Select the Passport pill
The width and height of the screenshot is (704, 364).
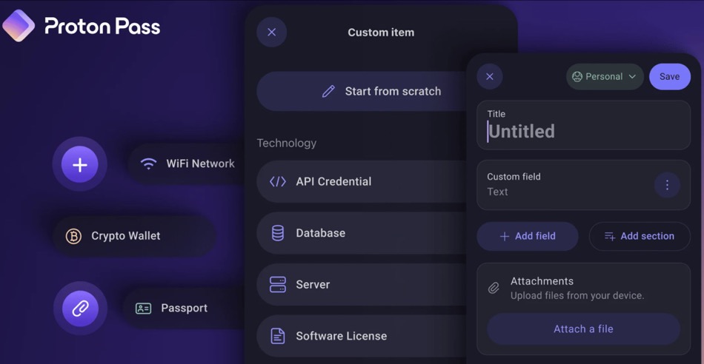(184, 309)
